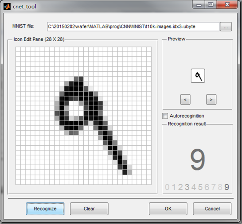Cancel the cnet_tool dialog
Viewport: 242px width, 224px height.
(212, 209)
